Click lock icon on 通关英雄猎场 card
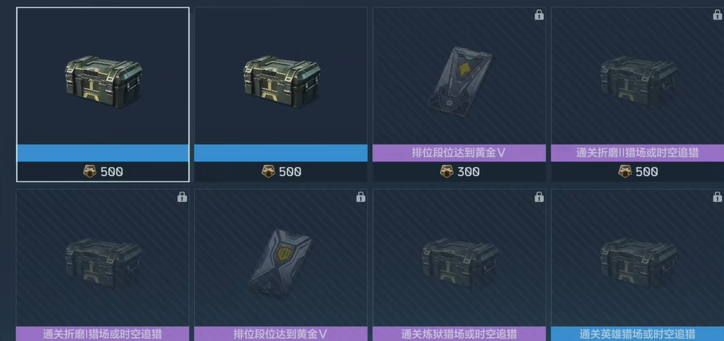The height and width of the screenshot is (341, 724). tap(717, 197)
